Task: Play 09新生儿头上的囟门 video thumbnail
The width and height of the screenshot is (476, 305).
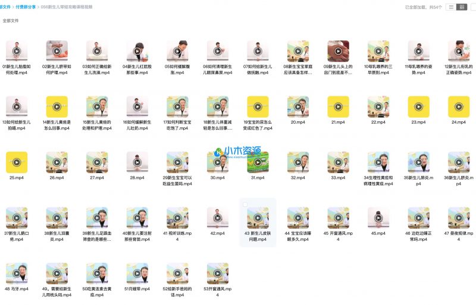Action: [338, 51]
